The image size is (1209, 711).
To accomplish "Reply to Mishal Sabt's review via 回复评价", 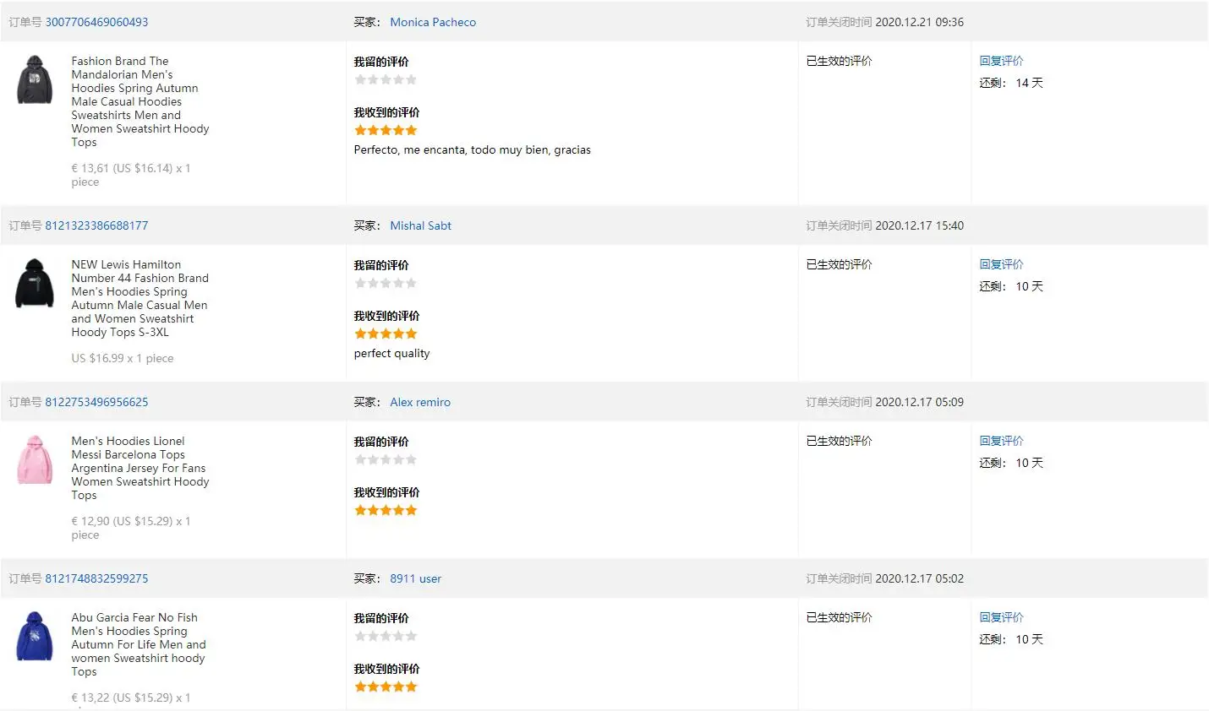I will [1001, 264].
